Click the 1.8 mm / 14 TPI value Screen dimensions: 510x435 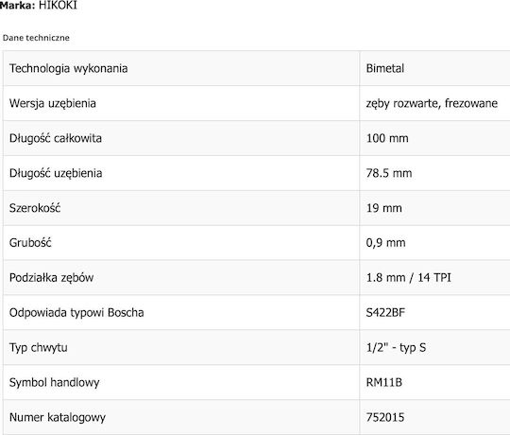[x=409, y=278]
